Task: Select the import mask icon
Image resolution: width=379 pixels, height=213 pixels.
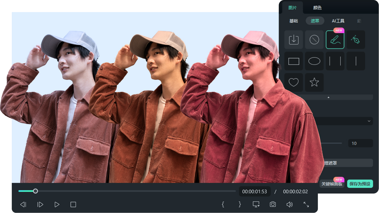Action: (x=294, y=40)
